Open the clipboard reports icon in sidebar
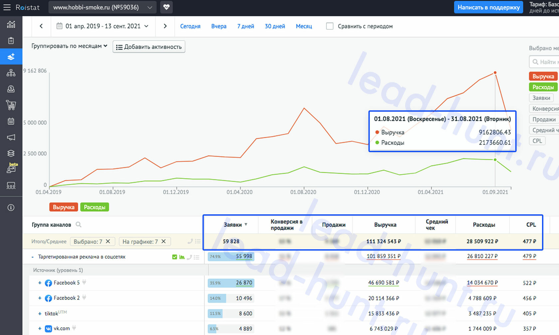This screenshot has width=559, height=335. [x=11, y=41]
